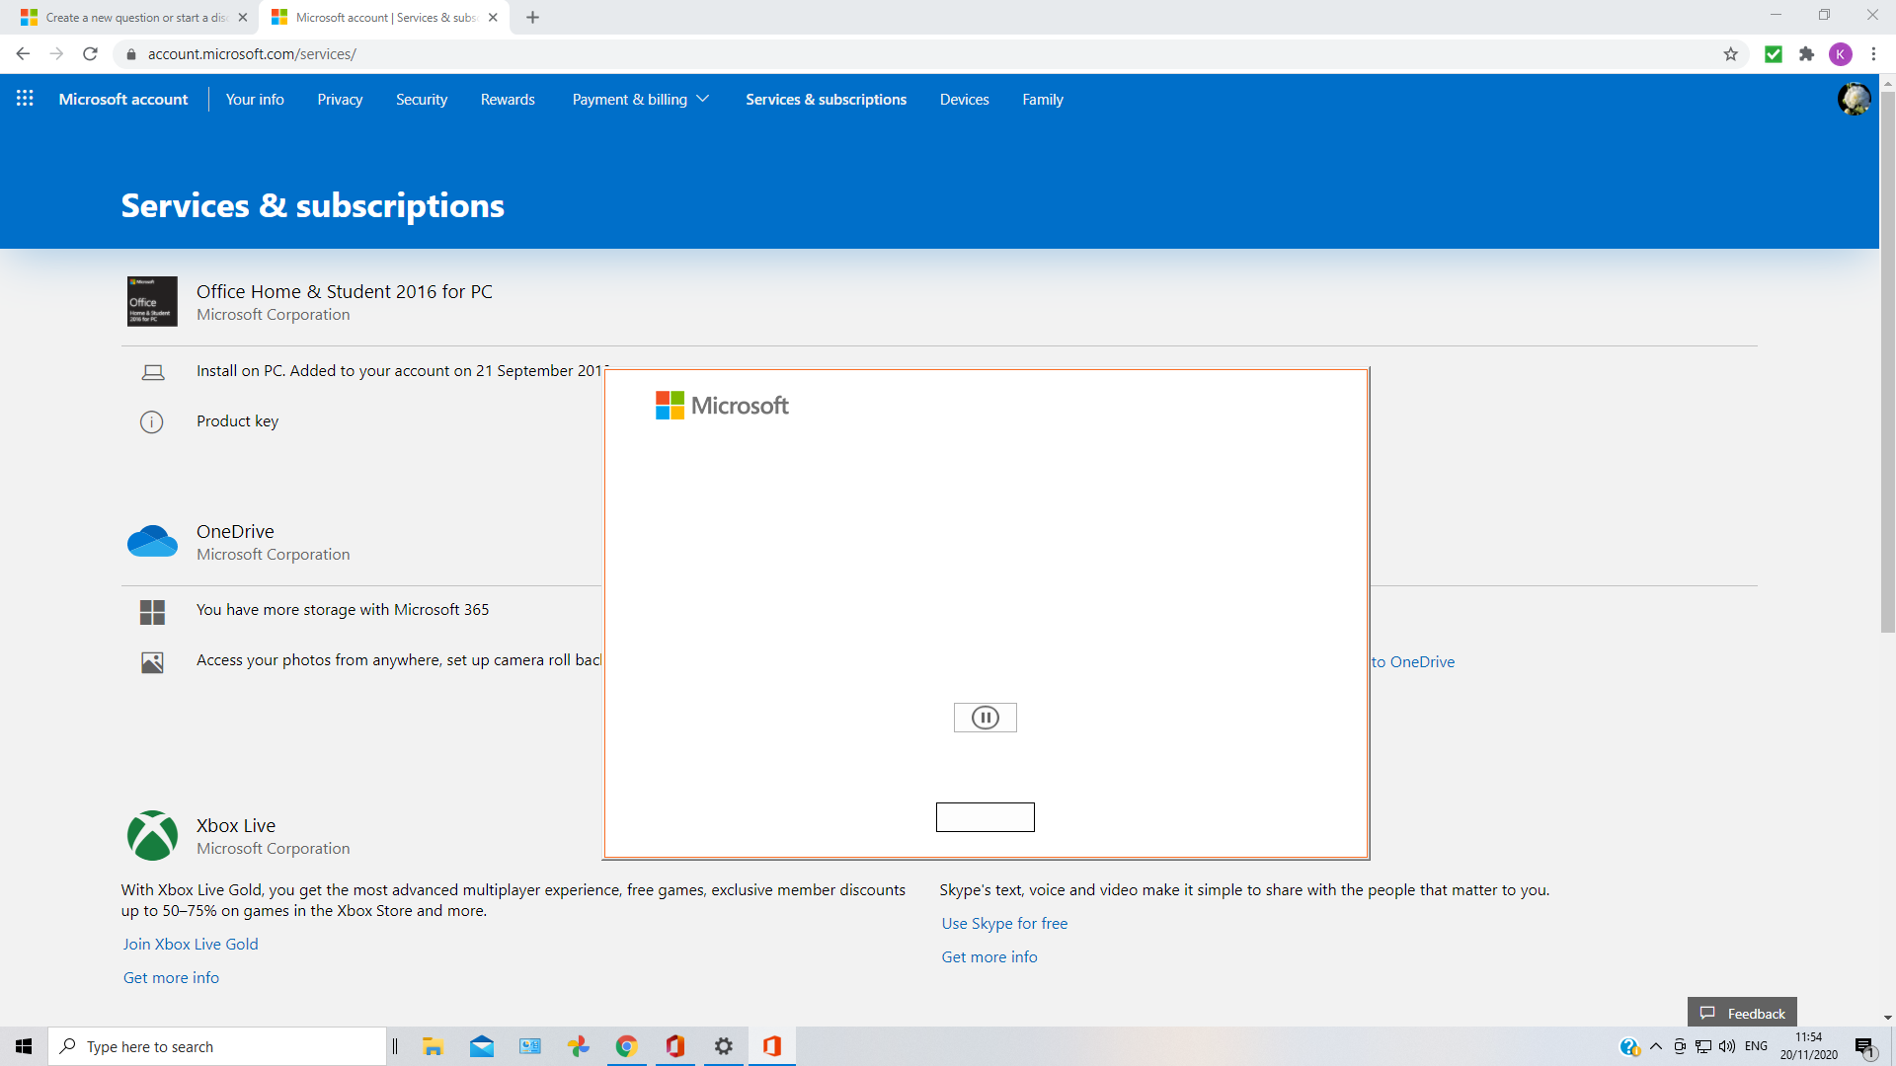This screenshot has width=1896, height=1066.
Task: Select Services & subscriptions in navigation
Action: coord(826,99)
